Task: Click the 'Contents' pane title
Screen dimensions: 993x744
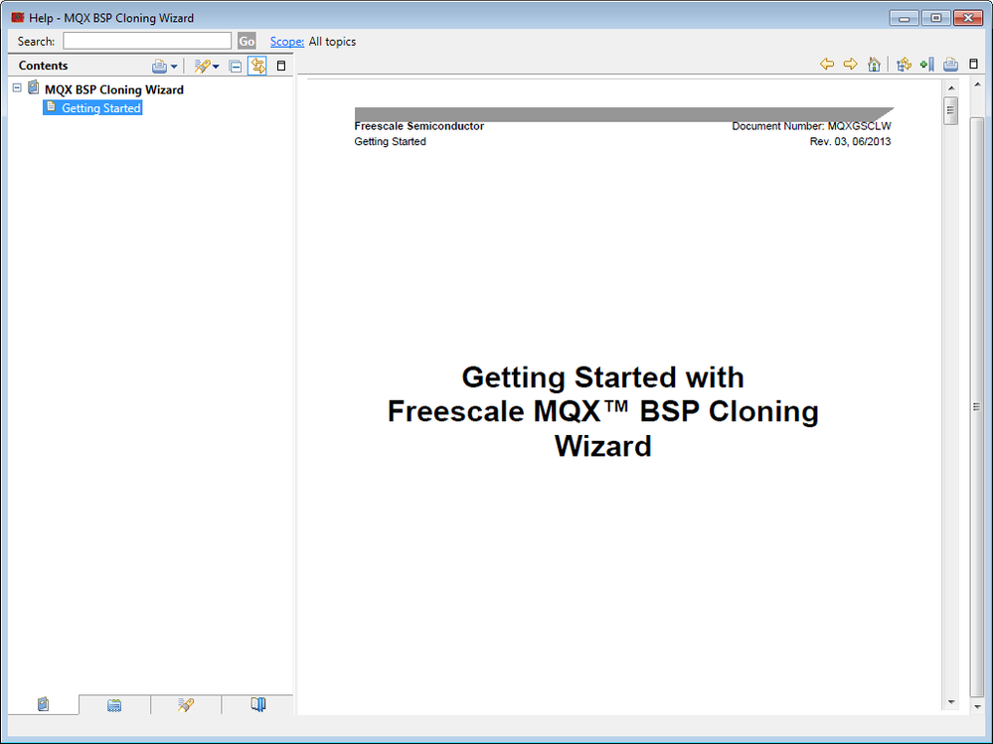Action: tap(43, 66)
